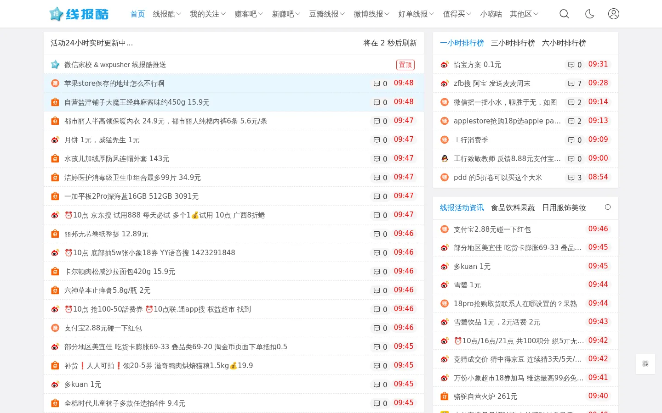Open the 好单线报 dropdown
This screenshot has height=413, width=662.
click(416, 14)
